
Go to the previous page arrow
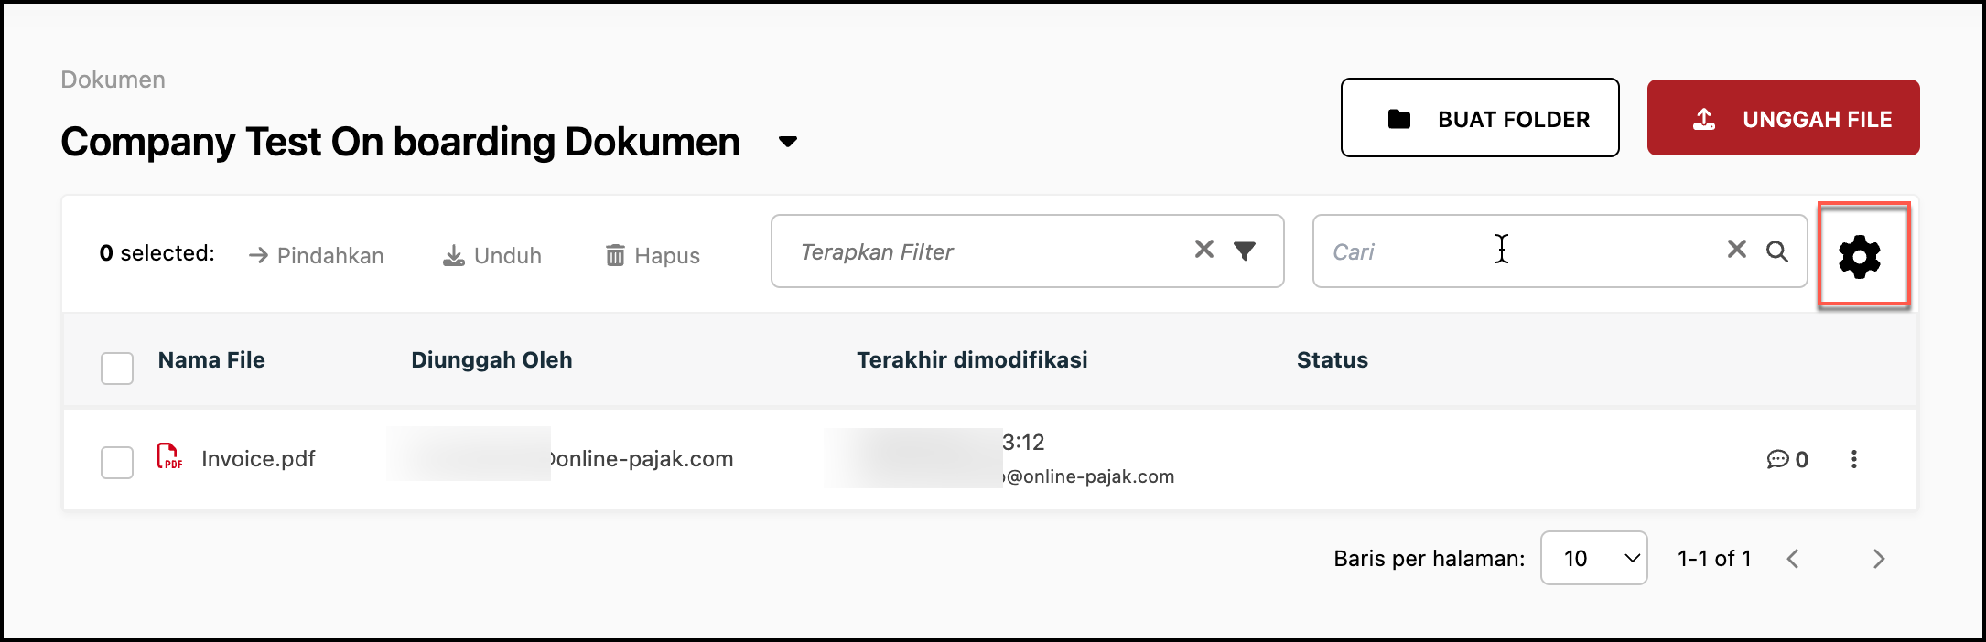[1793, 559]
